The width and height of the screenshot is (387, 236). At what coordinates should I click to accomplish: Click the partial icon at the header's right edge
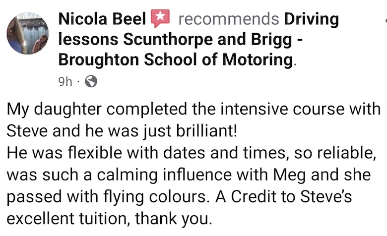click(x=384, y=21)
